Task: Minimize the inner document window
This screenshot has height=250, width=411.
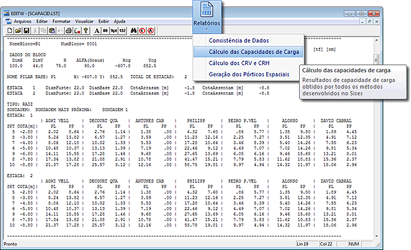Action: [x=362, y=21]
